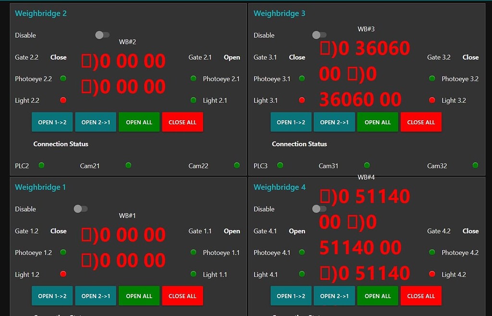The width and height of the screenshot is (492, 316).
Task: Click the Photoeye 2.1 green indicator
Action: [x=193, y=78]
